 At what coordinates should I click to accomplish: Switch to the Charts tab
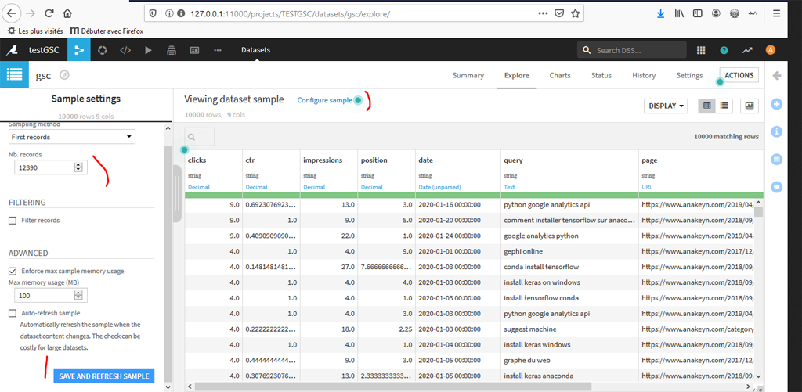[560, 75]
